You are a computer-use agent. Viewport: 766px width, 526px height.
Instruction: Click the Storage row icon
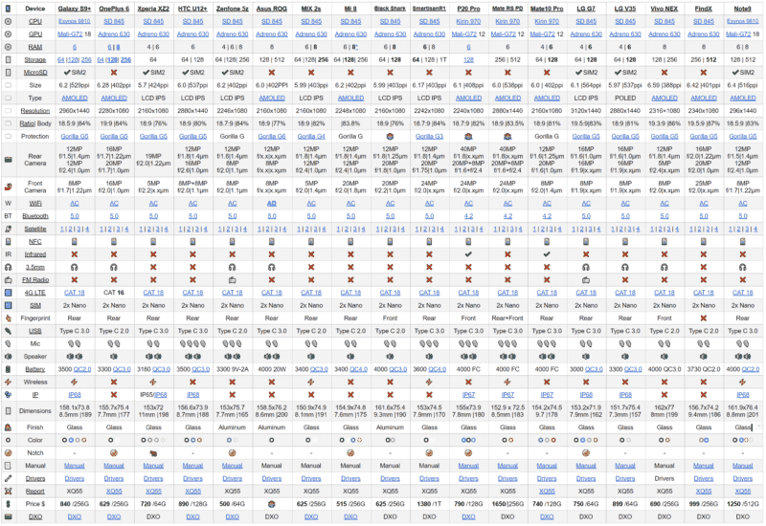(8, 58)
